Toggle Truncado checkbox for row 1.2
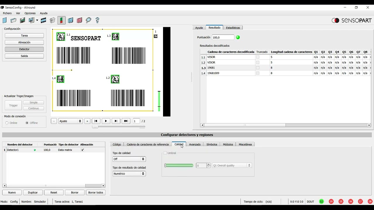This screenshot has width=374, height=210. (x=258, y=62)
